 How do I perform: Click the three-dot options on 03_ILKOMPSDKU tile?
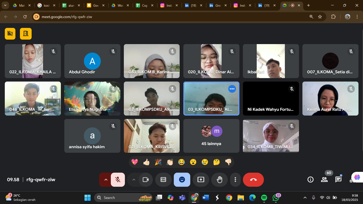[232, 89]
